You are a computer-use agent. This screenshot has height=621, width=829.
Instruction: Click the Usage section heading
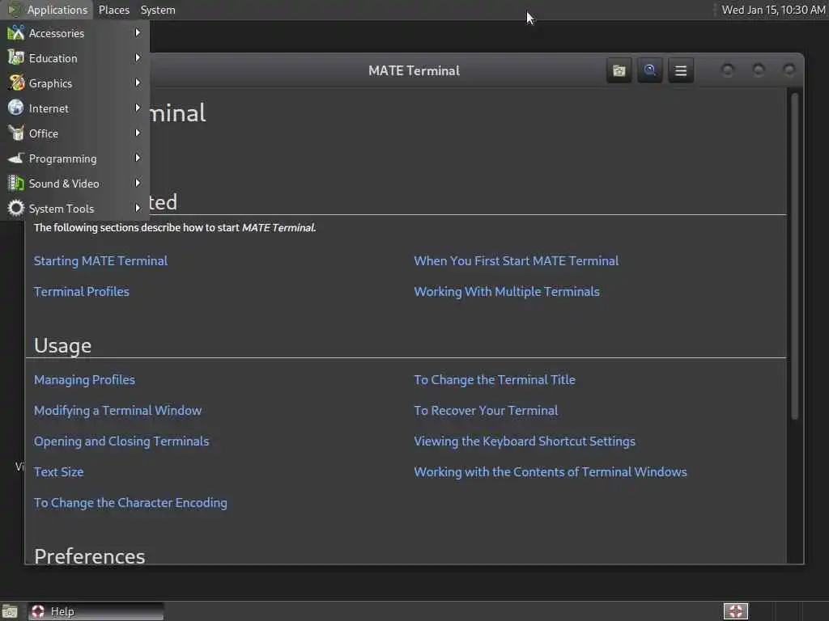click(x=62, y=345)
